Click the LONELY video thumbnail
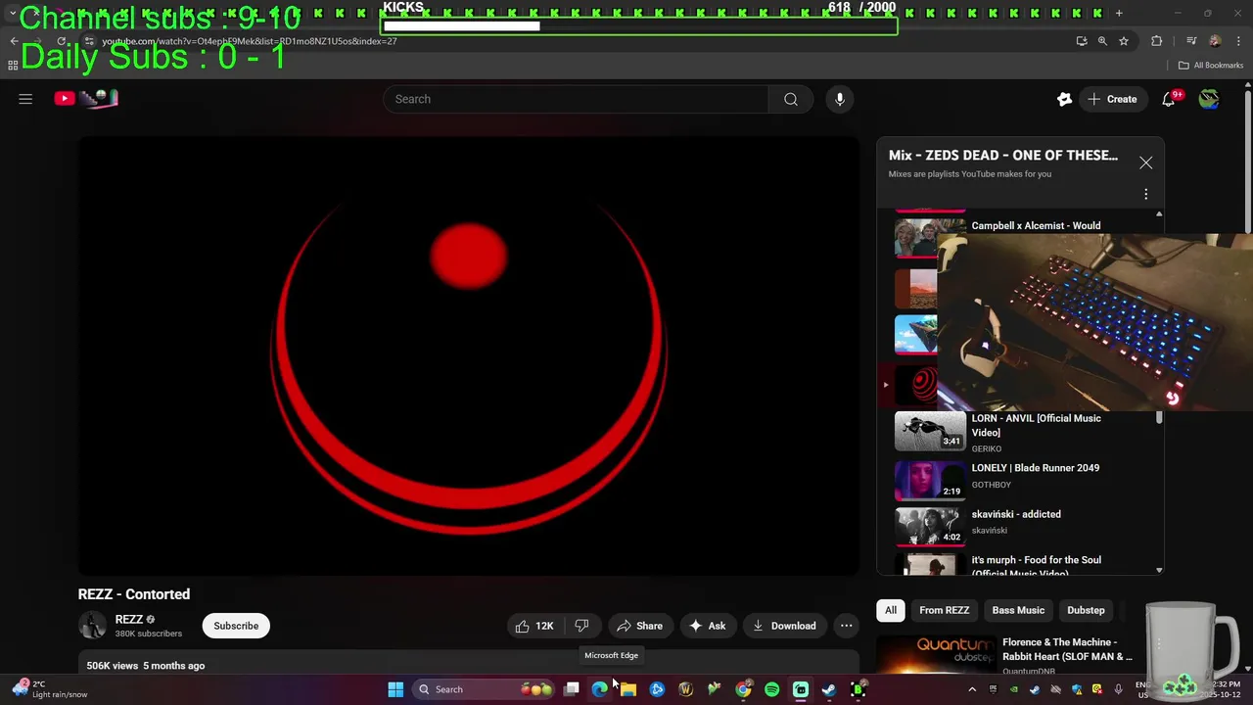This screenshot has width=1253, height=705. click(930, 480)
